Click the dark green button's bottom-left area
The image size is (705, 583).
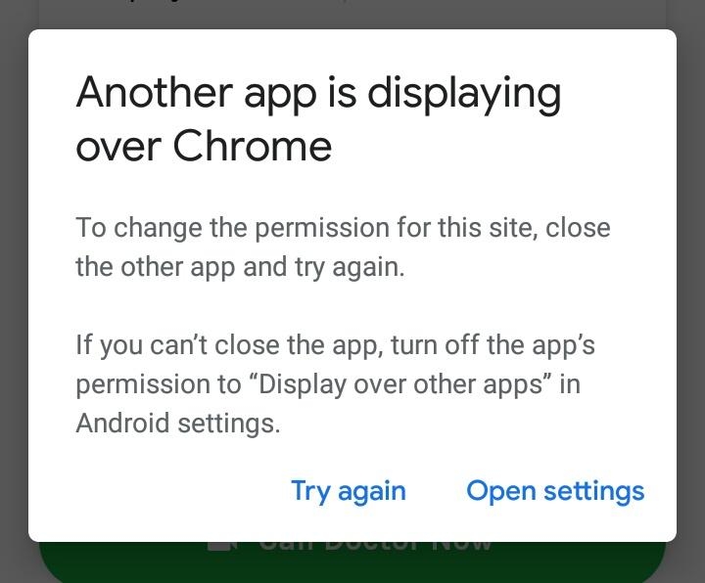[90, 566]
